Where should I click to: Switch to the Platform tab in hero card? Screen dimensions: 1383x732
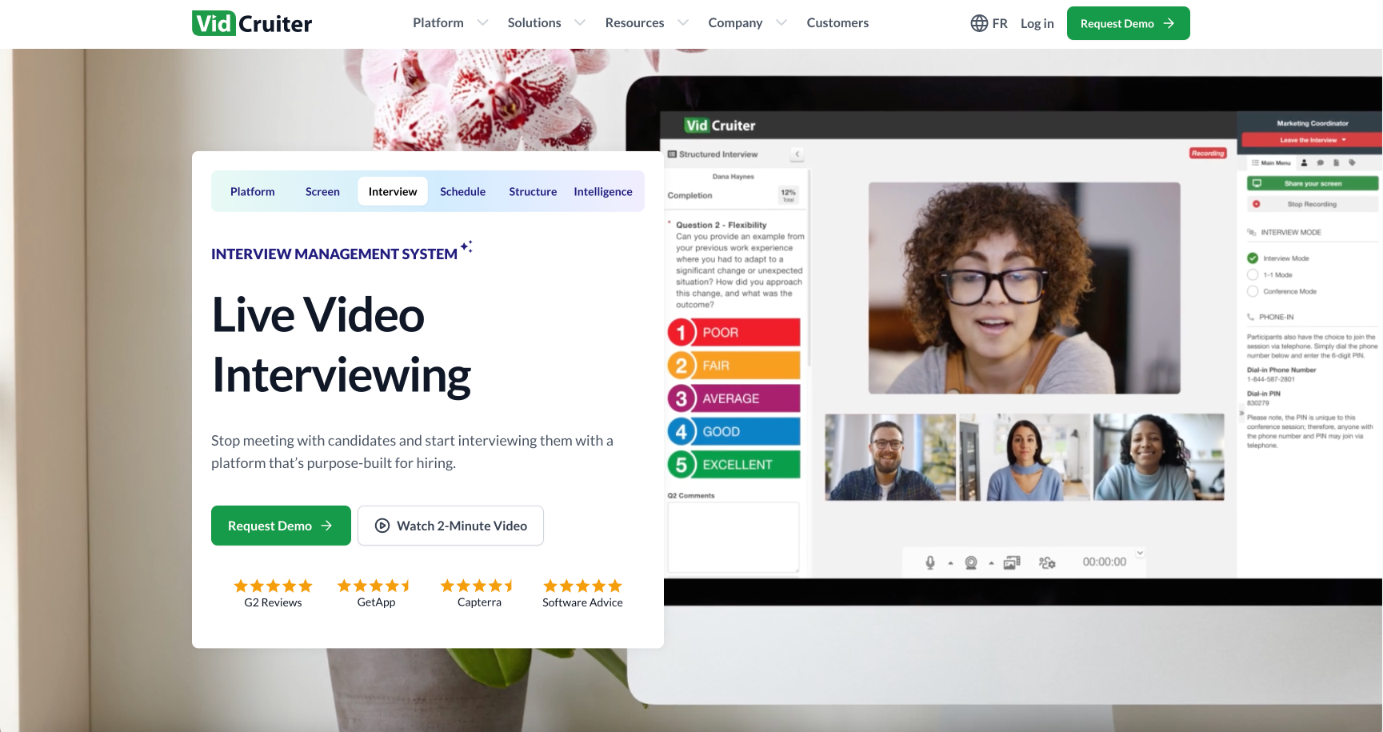(253, 191)
